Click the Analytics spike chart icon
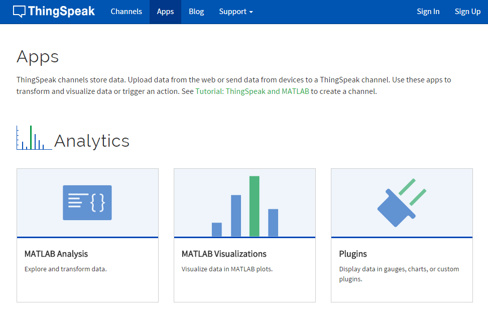Viewport: 488px width, 314px height. pyautogui.click(x=34, y=138)
